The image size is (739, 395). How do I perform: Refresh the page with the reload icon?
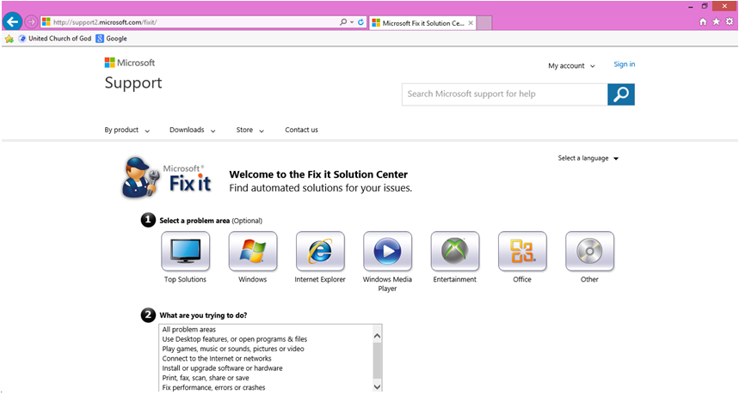(360, 22)
